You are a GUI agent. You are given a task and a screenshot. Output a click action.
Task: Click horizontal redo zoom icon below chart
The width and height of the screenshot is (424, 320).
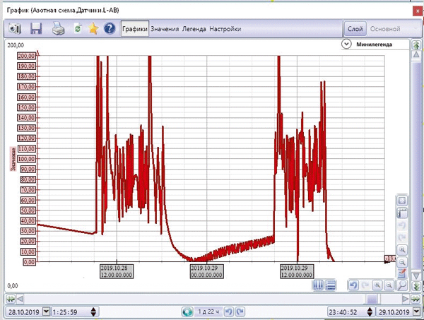pos(365,285)
